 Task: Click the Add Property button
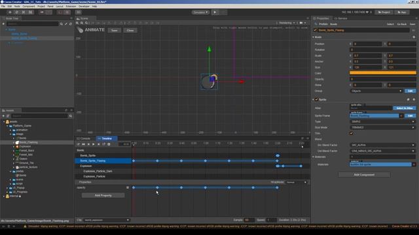pyautogui.click(x=103, y=195)
